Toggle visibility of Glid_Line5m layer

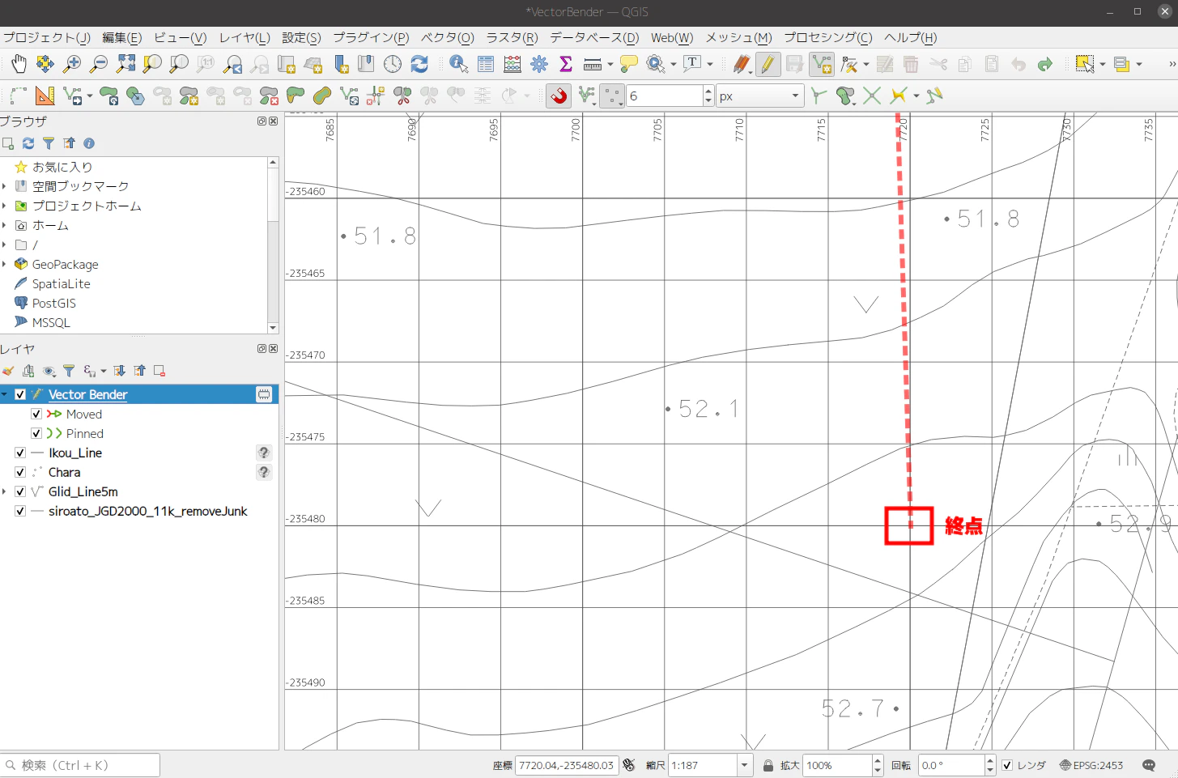(x=20, y=491)
